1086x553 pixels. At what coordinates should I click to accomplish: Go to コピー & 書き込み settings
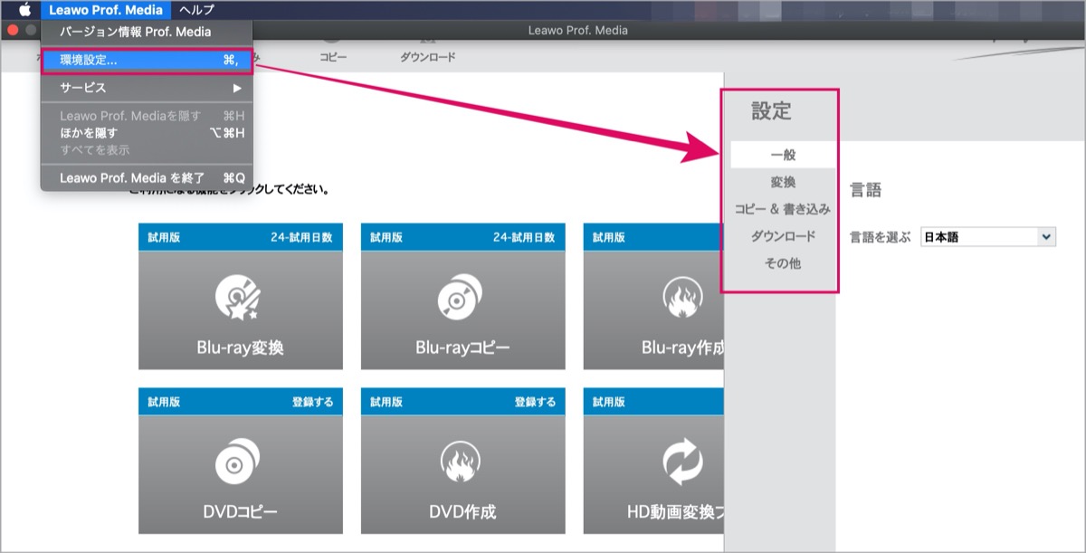[783, 209]
